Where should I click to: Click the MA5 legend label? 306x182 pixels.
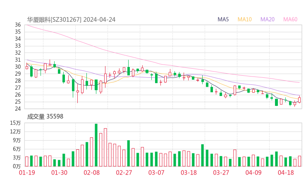tap(223, 19)
